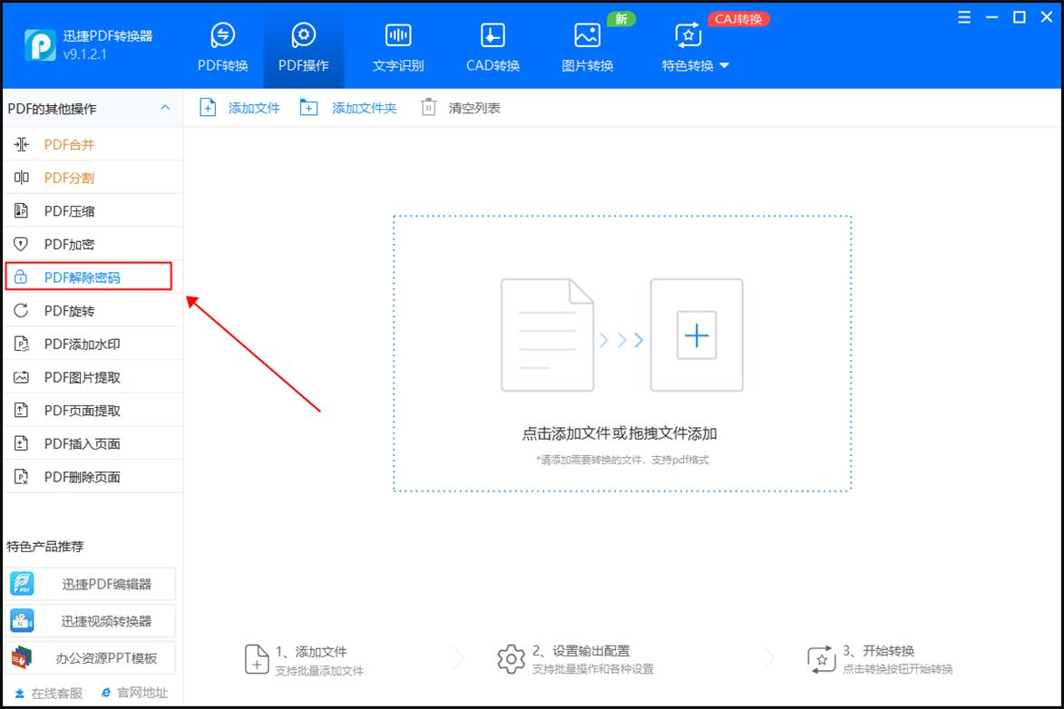Expand the 特色转换 dropdown menu

[694, 64]
